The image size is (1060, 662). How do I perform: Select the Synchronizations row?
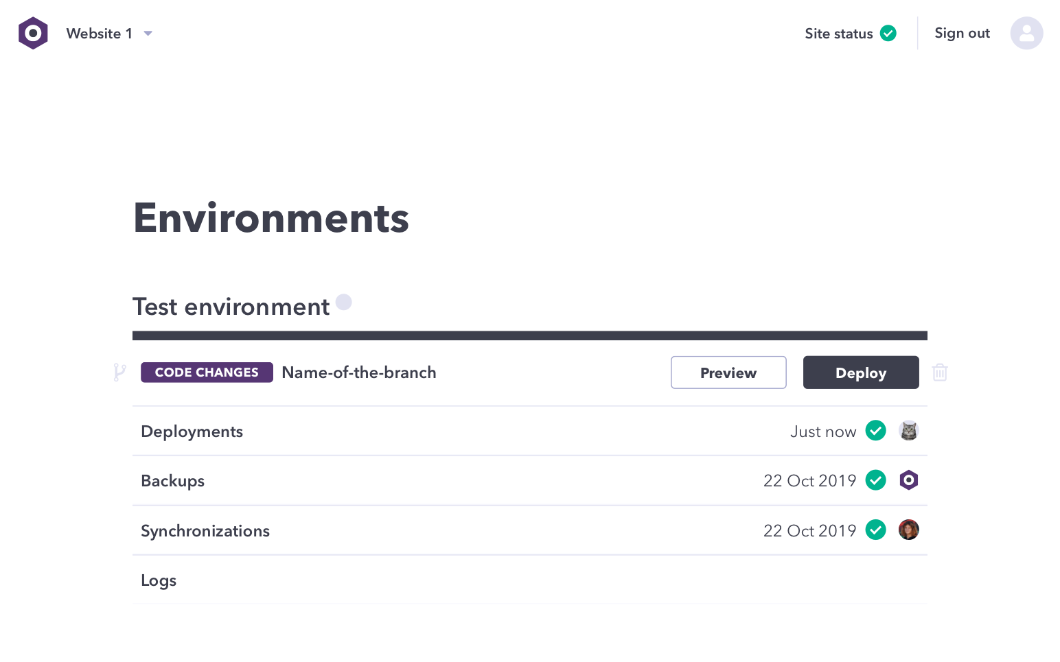click(x=205, y=530)
